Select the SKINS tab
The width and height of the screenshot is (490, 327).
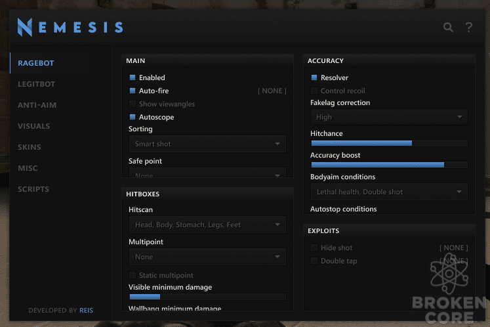pyautogui.click(x=30, y=147)
